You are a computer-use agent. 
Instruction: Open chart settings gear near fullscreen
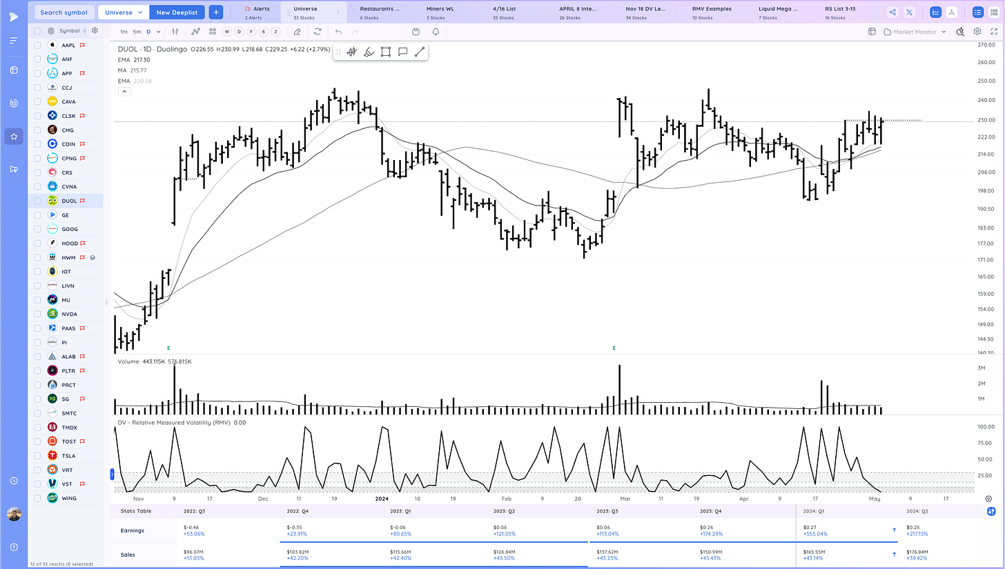pyautogui.click(x=977, y=32)
